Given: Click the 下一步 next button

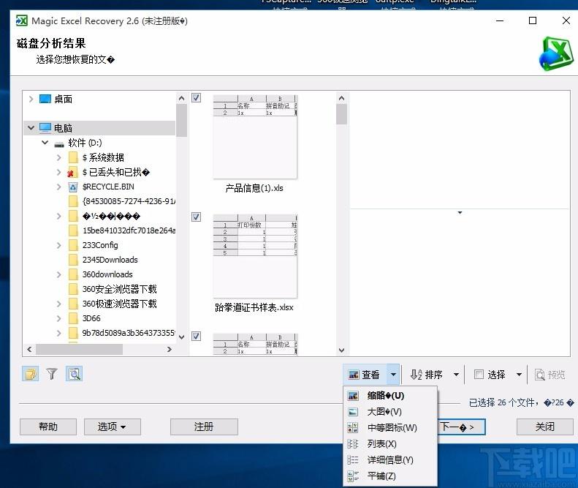Looking at the screenshot, I should 462,427.
